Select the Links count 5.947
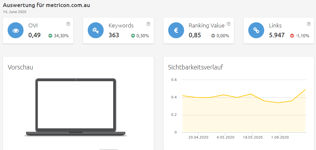This screenshot has height=150, width=316. pos(277,35)
